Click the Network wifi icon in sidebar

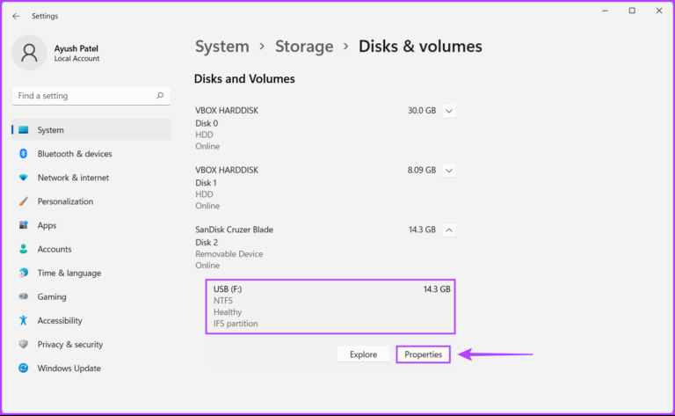pyautogui.click(x=23, y=178)
